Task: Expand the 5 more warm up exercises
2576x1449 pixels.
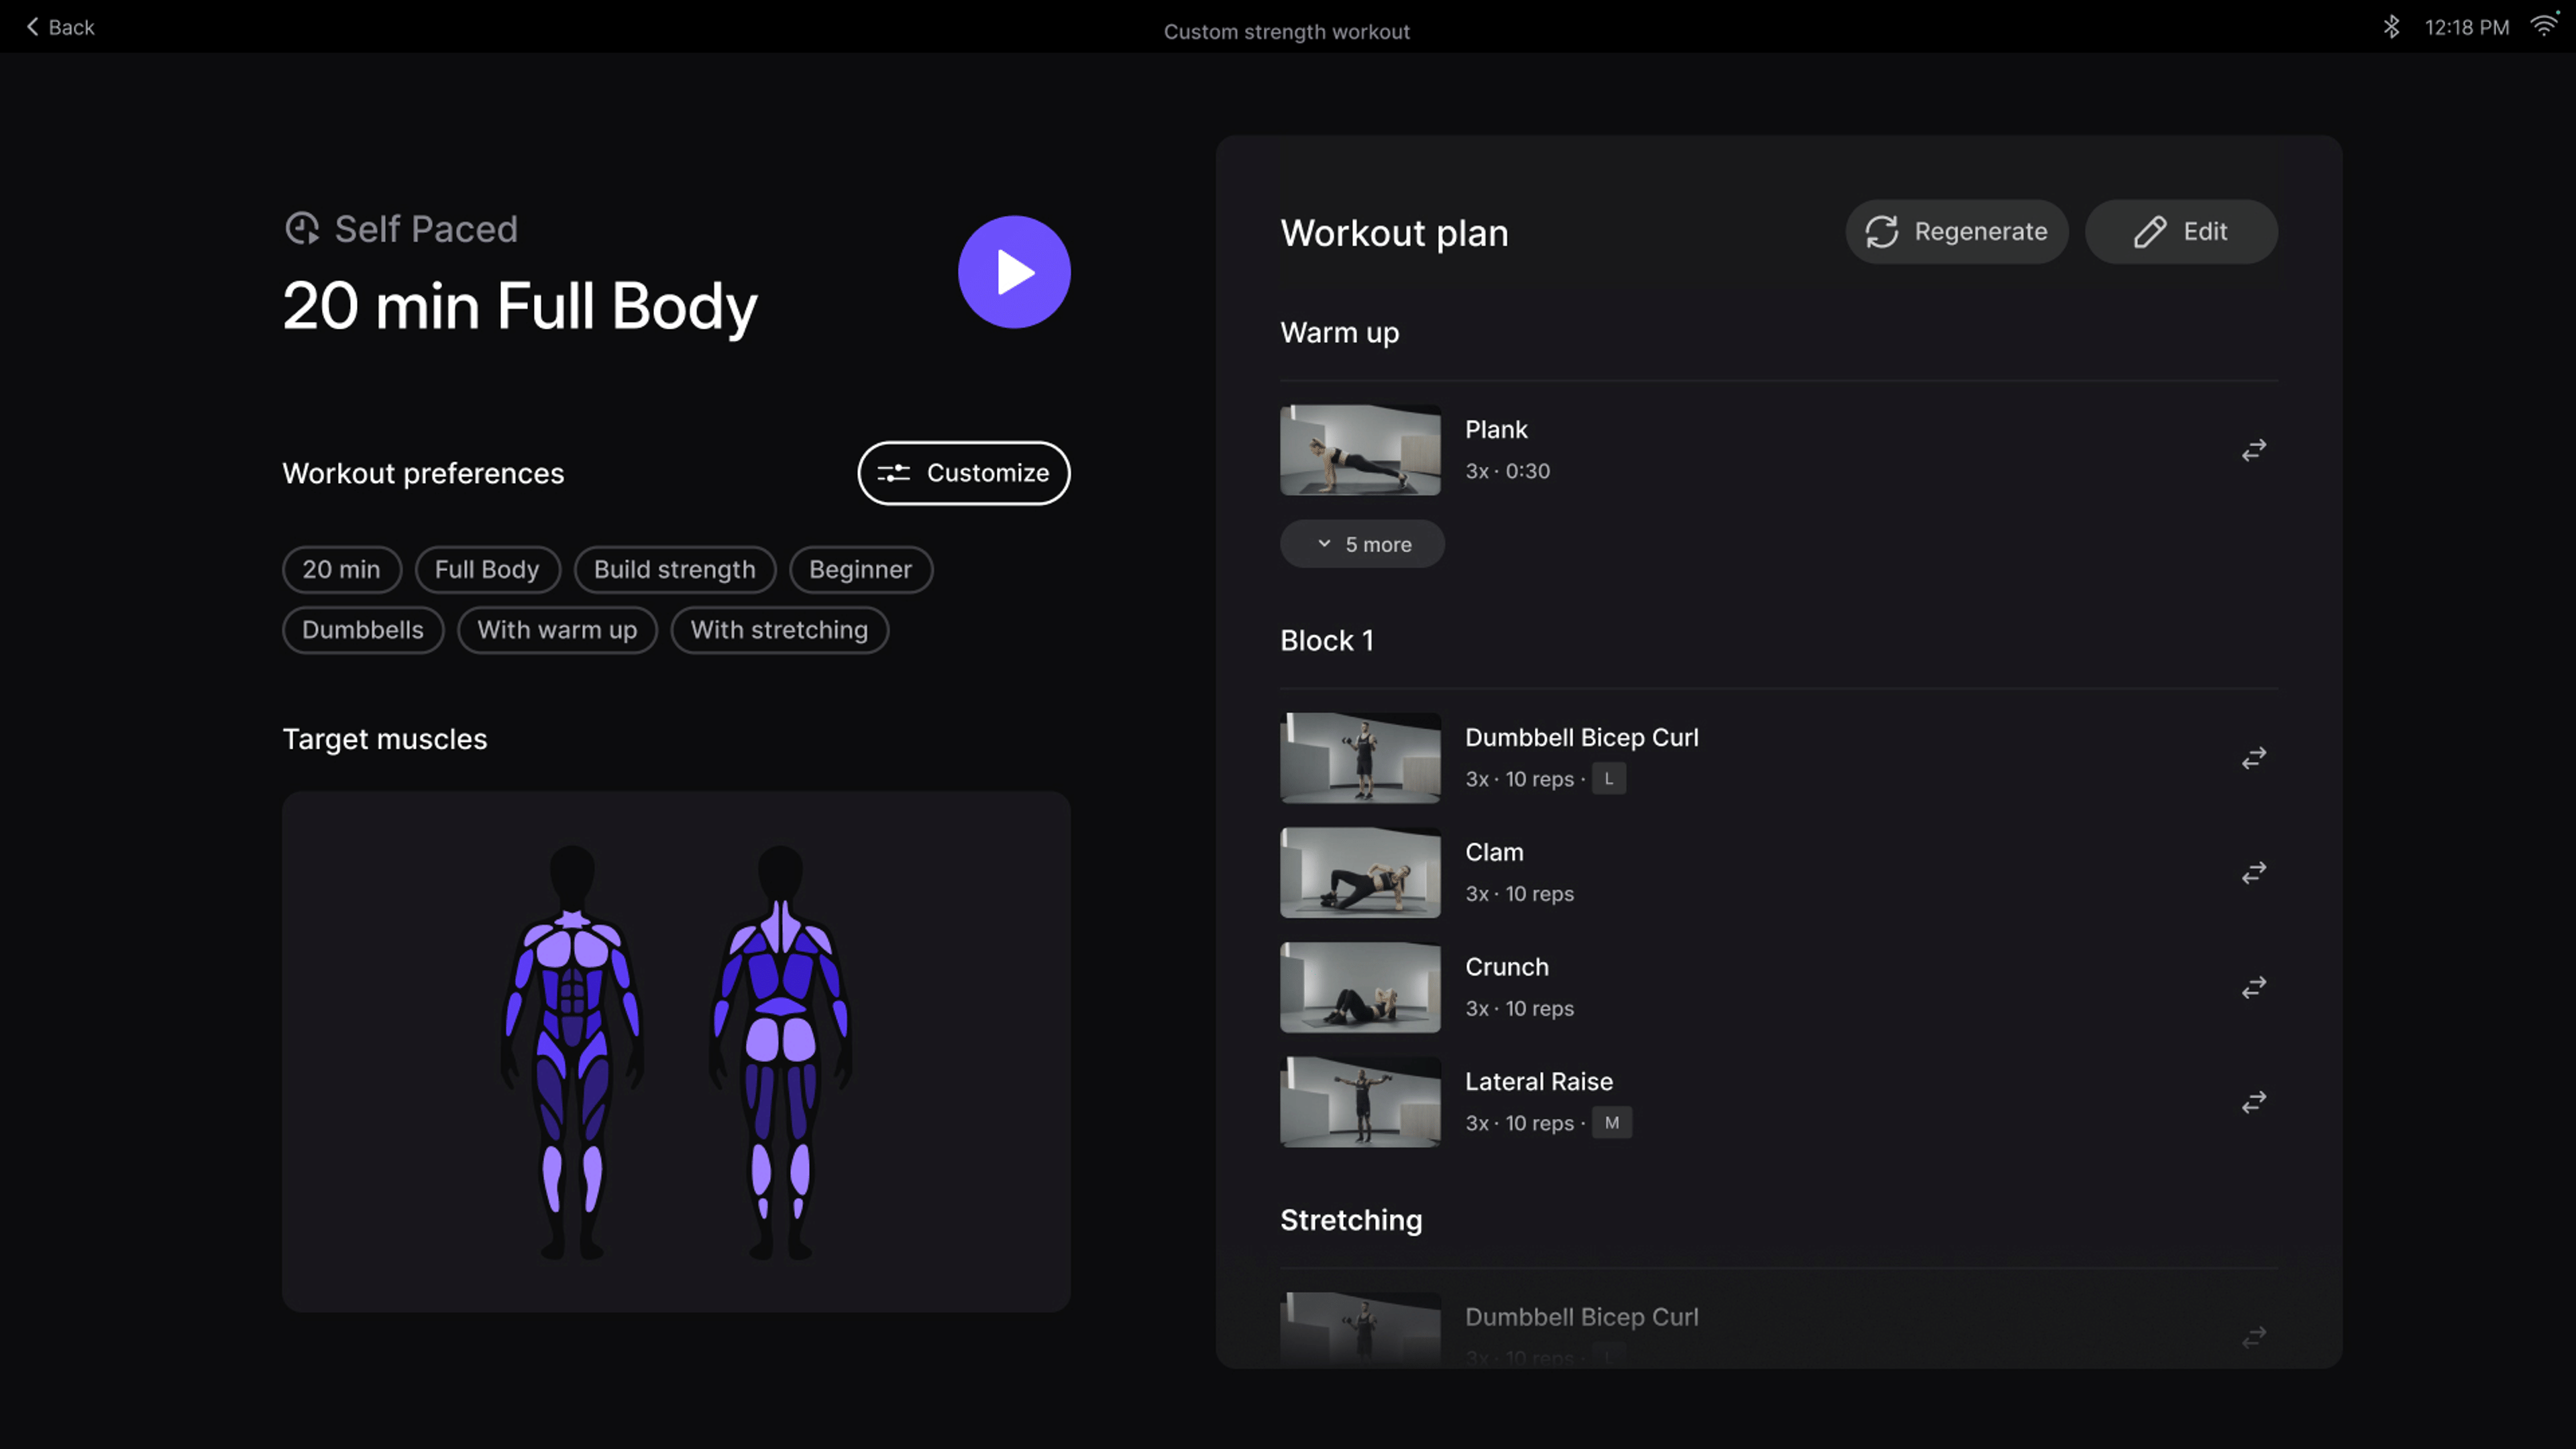Action: tap(1362, 544)
